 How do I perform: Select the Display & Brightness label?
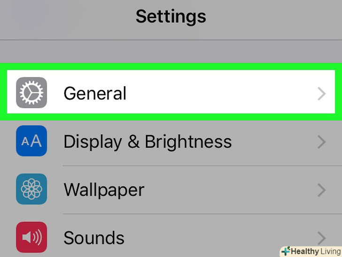coord(148,142)
